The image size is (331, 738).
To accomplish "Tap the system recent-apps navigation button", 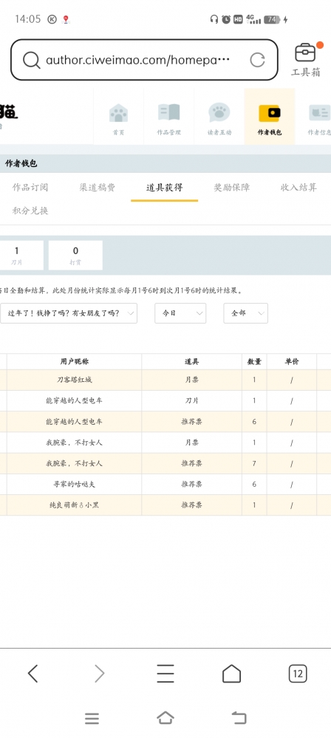I will 92,718.
